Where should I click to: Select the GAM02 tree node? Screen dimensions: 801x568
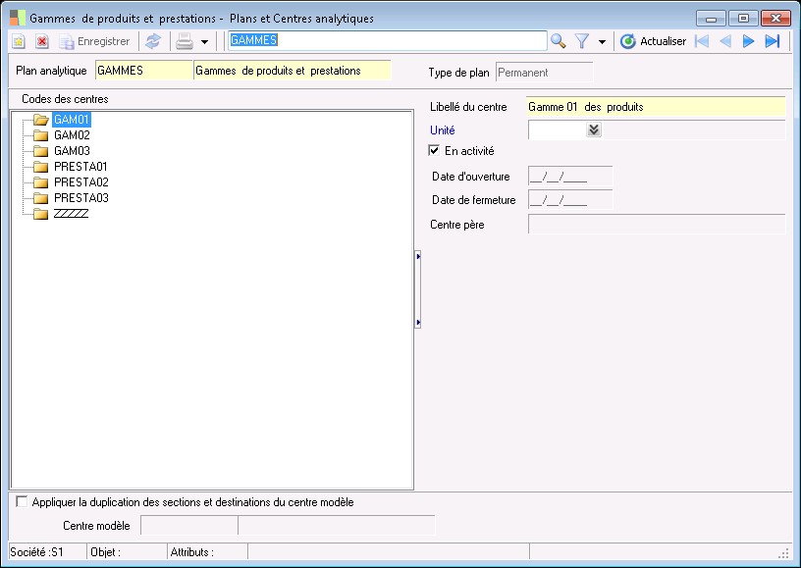(72, 135)
